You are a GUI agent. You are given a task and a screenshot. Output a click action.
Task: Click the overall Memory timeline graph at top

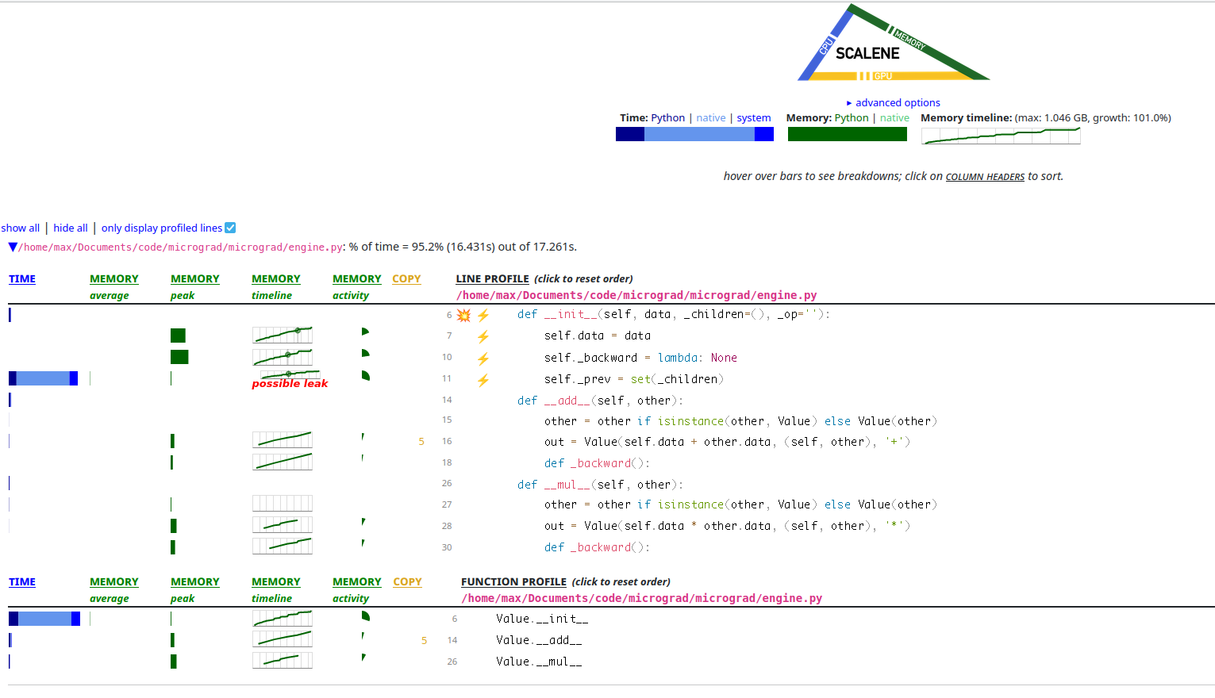click(1001, 136)
